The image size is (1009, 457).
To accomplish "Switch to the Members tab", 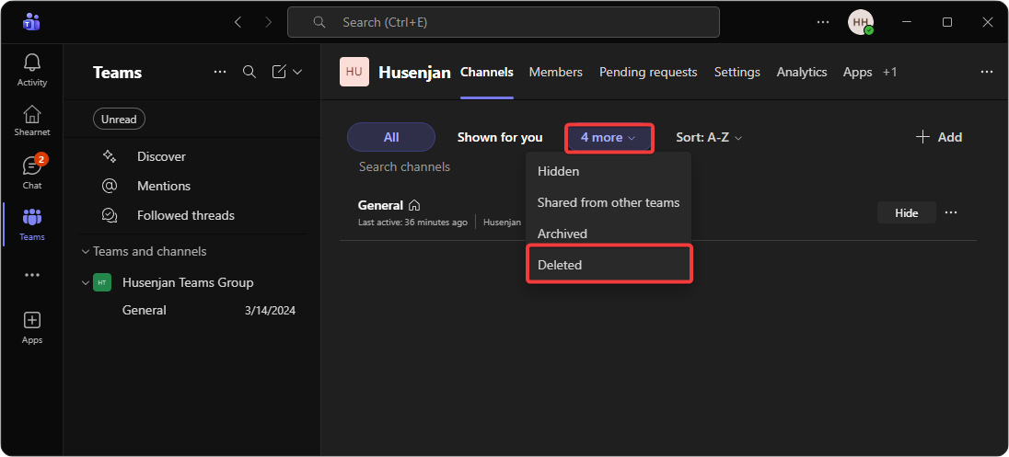I will pos(555,72).
